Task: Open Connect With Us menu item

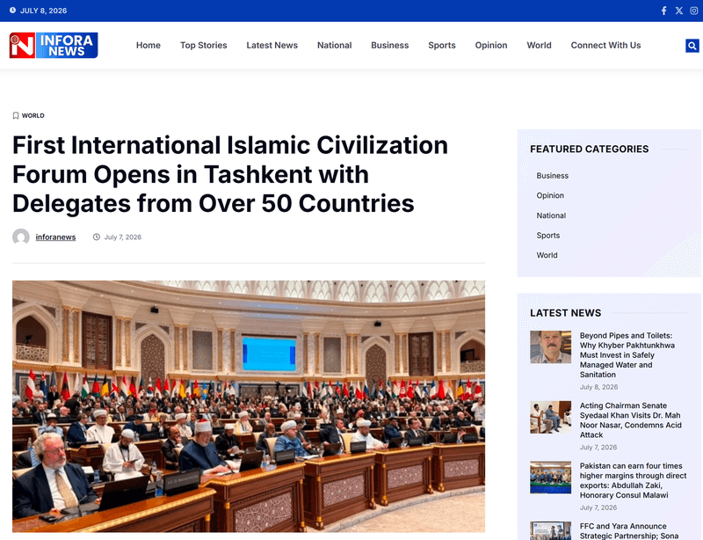Action: (x=605, y=46)
